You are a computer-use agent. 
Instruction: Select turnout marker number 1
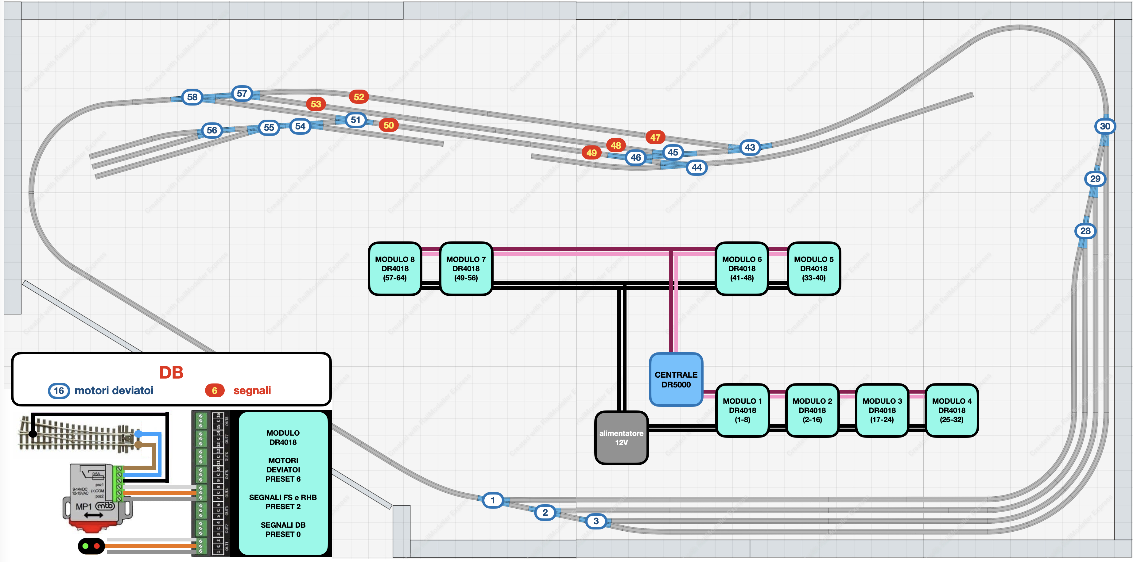[493, 500]
